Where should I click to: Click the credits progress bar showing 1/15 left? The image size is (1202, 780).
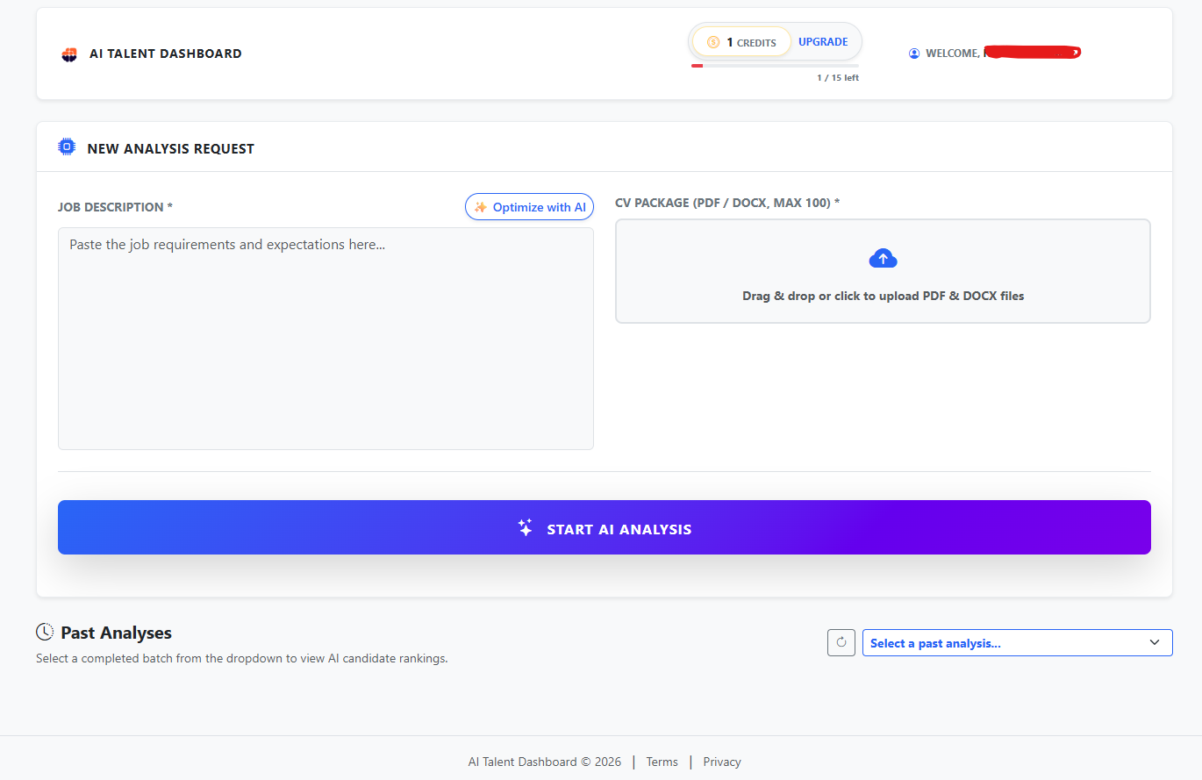[776, 65]
